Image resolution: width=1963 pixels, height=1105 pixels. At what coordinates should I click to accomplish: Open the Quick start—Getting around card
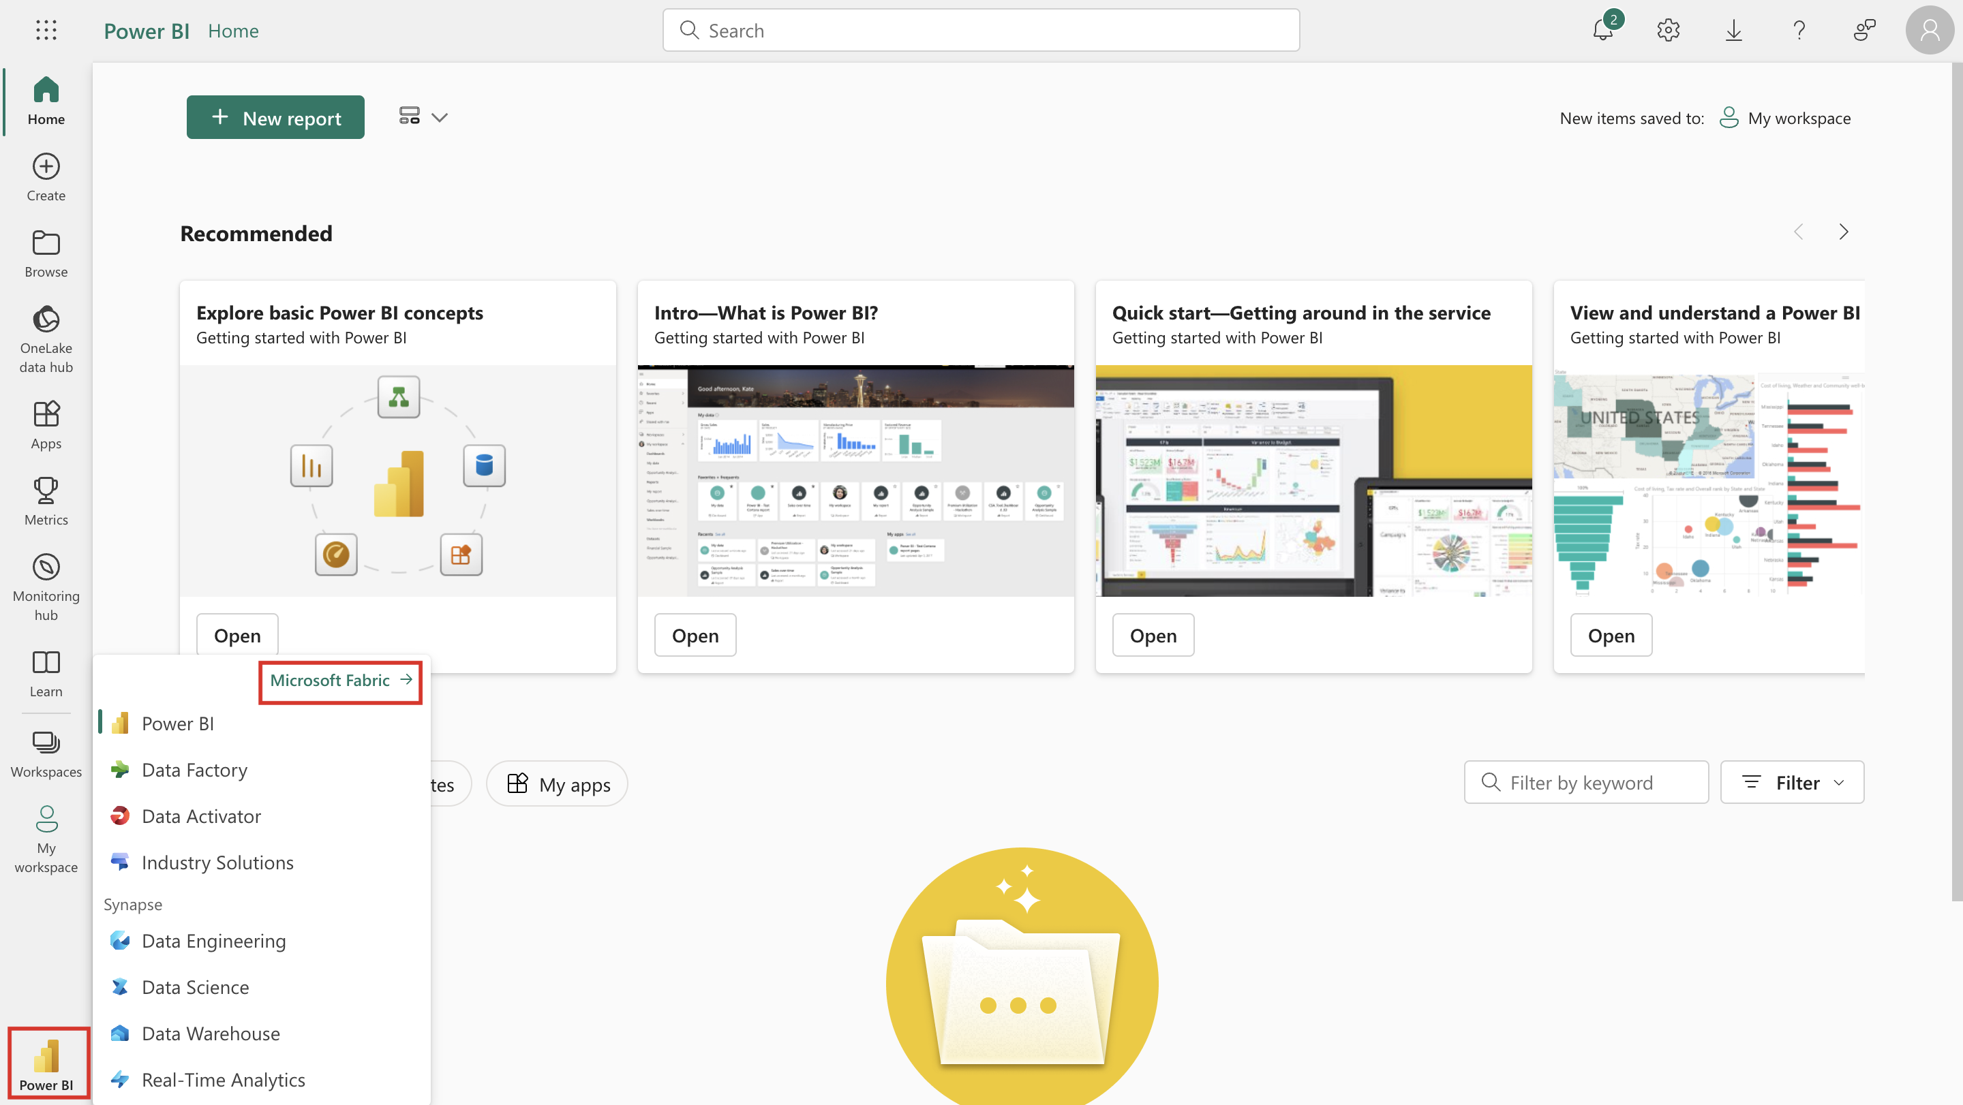[1153, 635]
